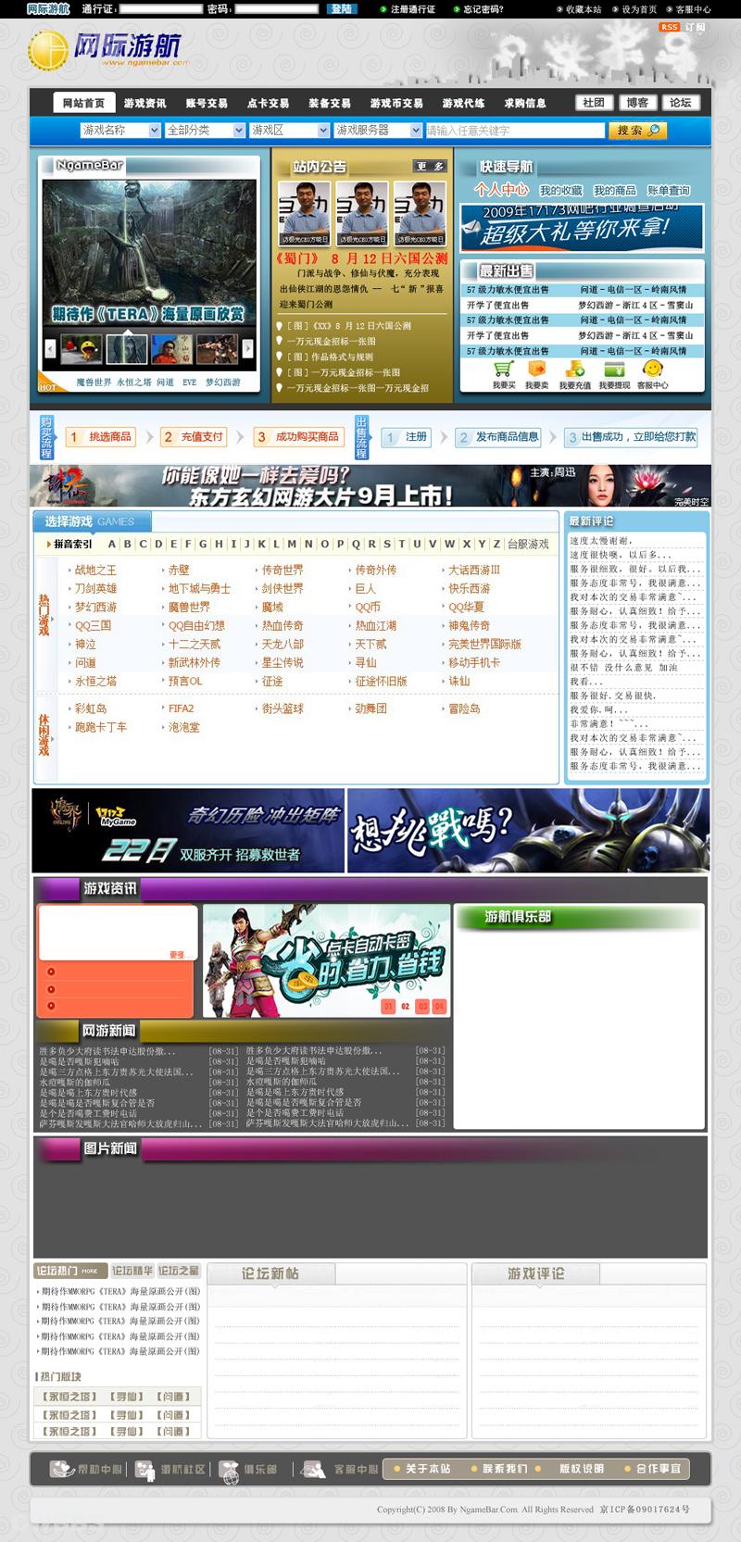Click the green 忘记密码 bullet icon
741x1542 pixels.
click(x=456, y=9)
